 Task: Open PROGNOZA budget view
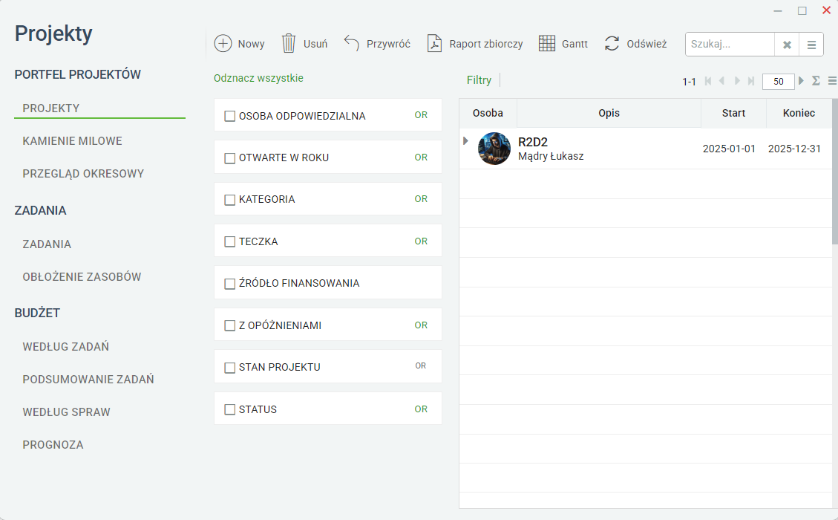pos(53,444)
